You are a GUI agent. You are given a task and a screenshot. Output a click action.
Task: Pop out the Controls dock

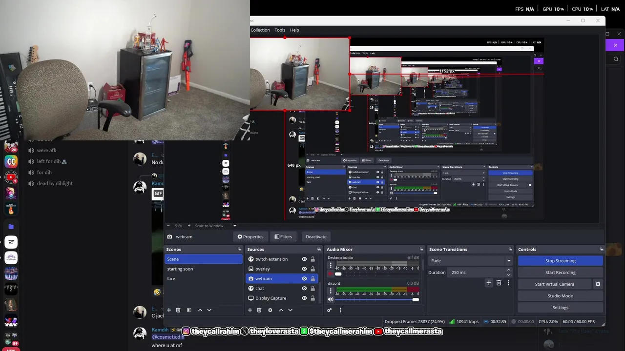point(602,250)
